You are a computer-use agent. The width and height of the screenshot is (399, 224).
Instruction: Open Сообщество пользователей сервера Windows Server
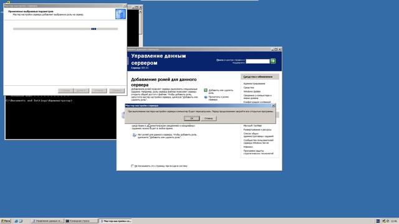point(259,141)
